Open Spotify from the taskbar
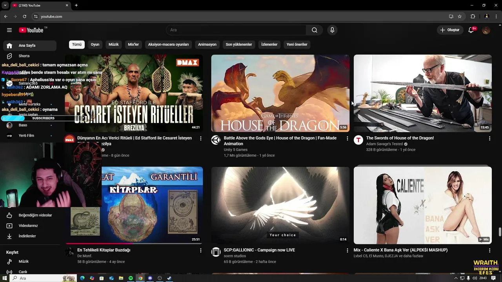The width and height of the screenshot is (502, 282). [131, 278]
